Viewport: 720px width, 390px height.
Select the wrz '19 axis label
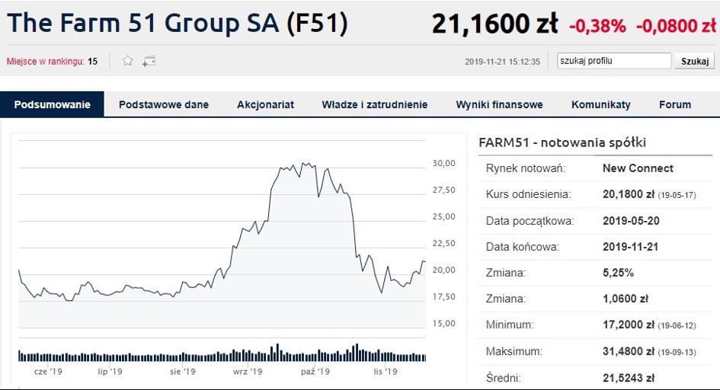click(x=248, y=371)
